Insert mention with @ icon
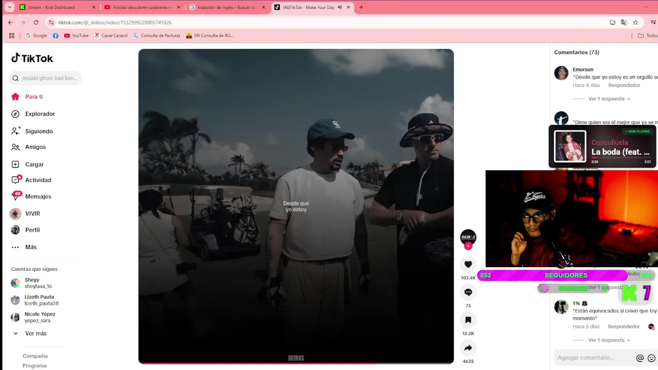The height and width of the screenshot is (370, 658). (640, 358)
